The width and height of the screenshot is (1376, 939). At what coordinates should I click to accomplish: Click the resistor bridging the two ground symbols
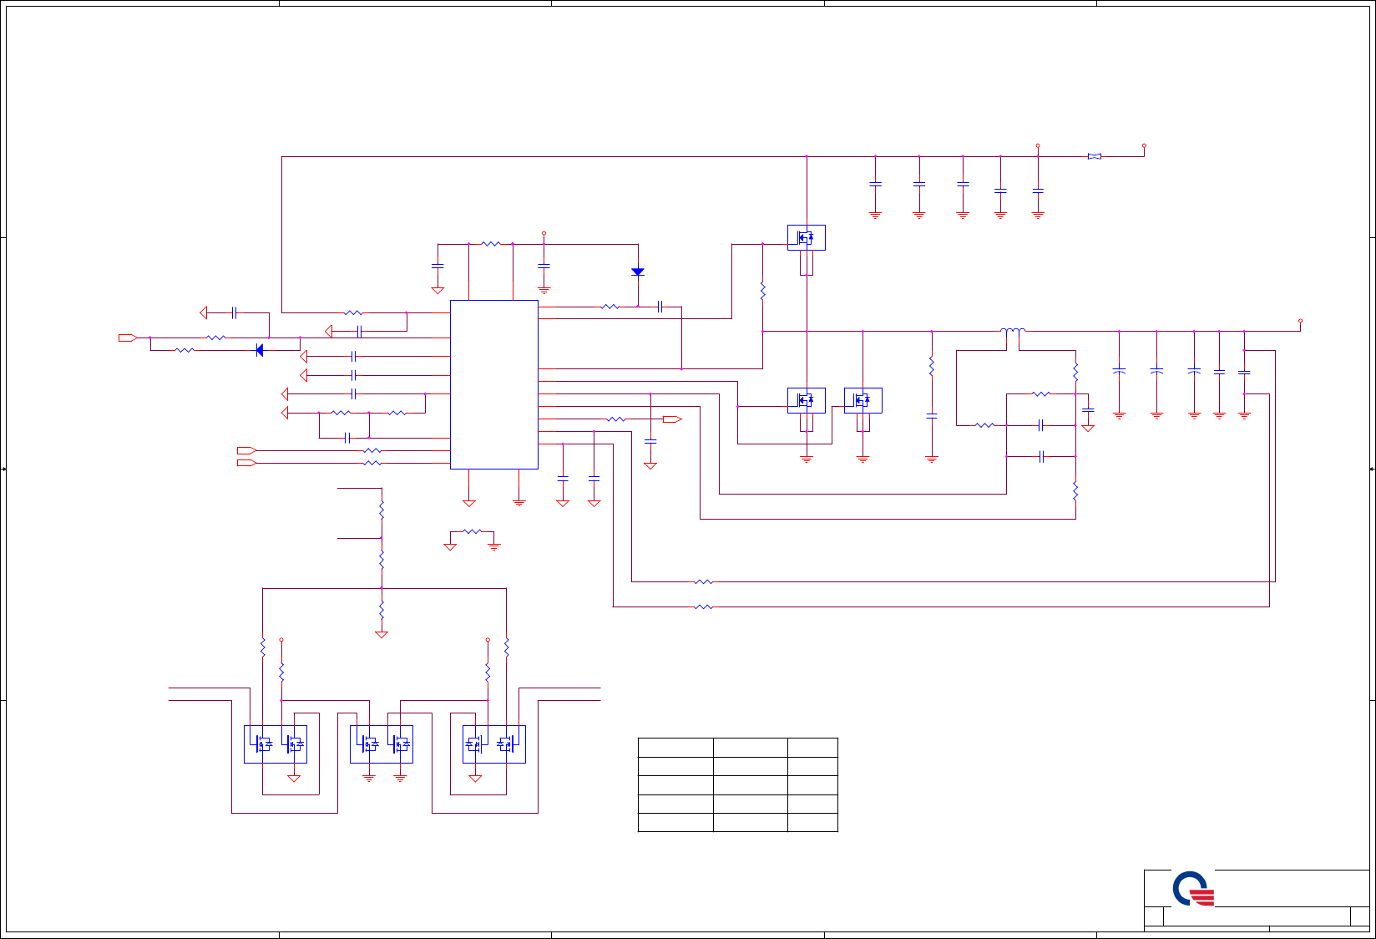(x=473, y=531)
